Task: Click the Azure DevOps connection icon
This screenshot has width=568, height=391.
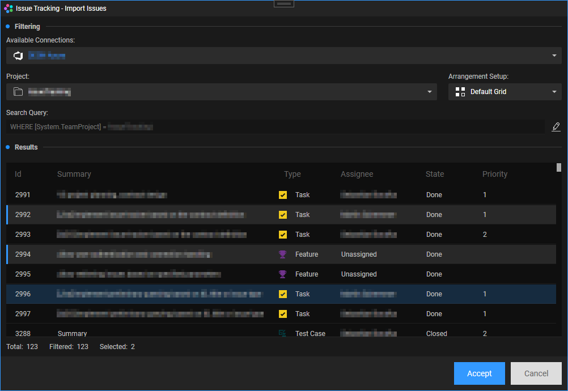Action: pos(18,56)
